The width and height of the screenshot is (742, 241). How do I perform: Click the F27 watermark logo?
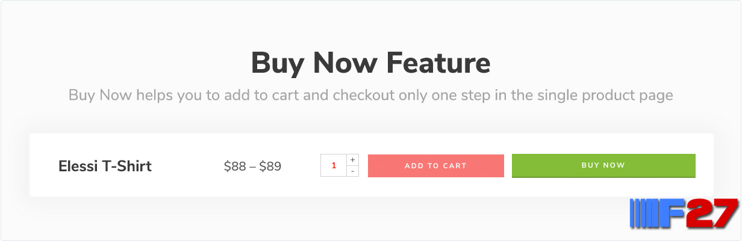tap(684, 214)
